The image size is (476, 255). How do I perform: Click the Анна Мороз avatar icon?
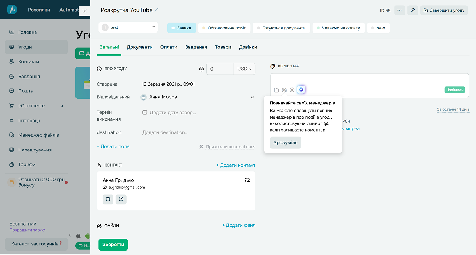(x=144, y=97)
